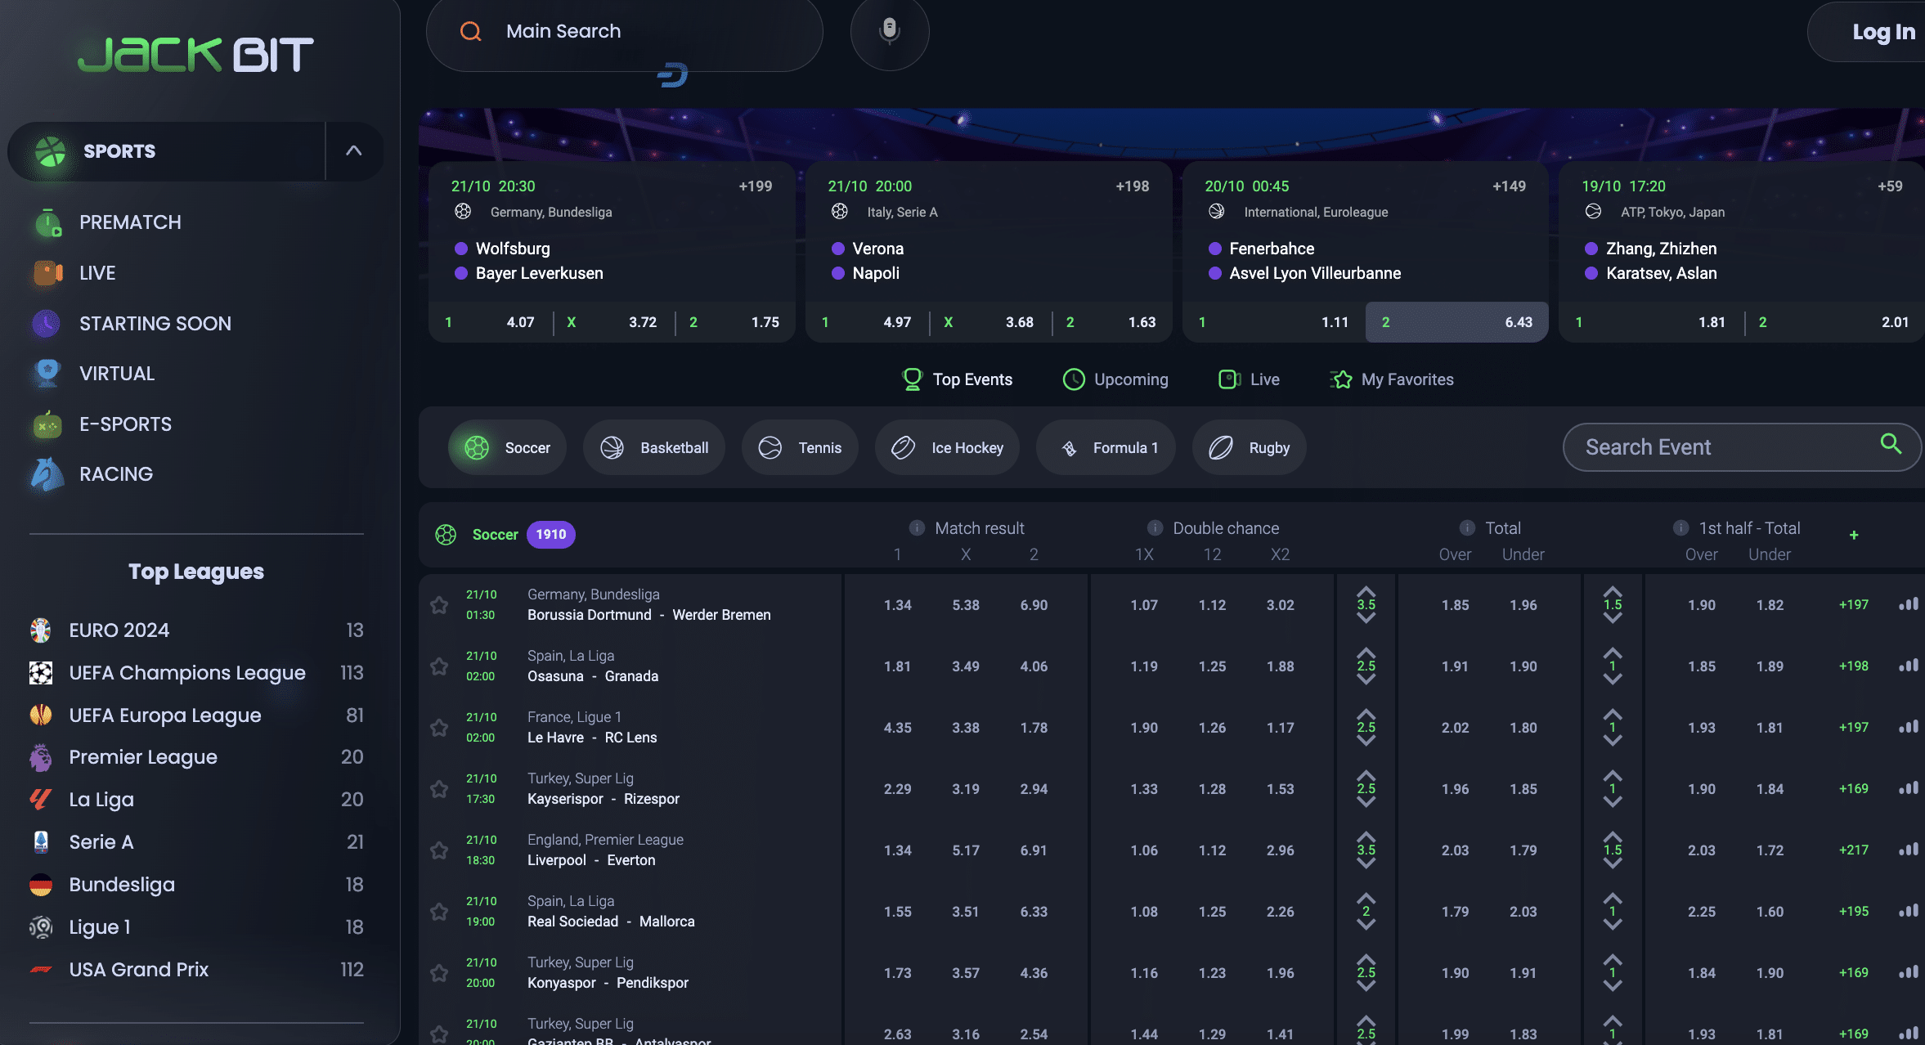Select the Basketball sport filter
Viewport: 1925px width, 1045px height.
[x=653, y=447]
